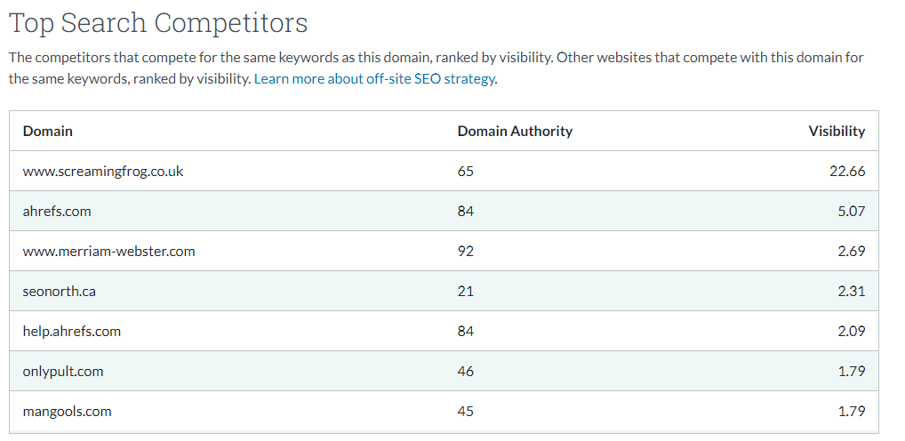The height and width of the screenshot is (441, 905).
Task: Select the ahrefs.com domain entry
Action: [57, 212]
